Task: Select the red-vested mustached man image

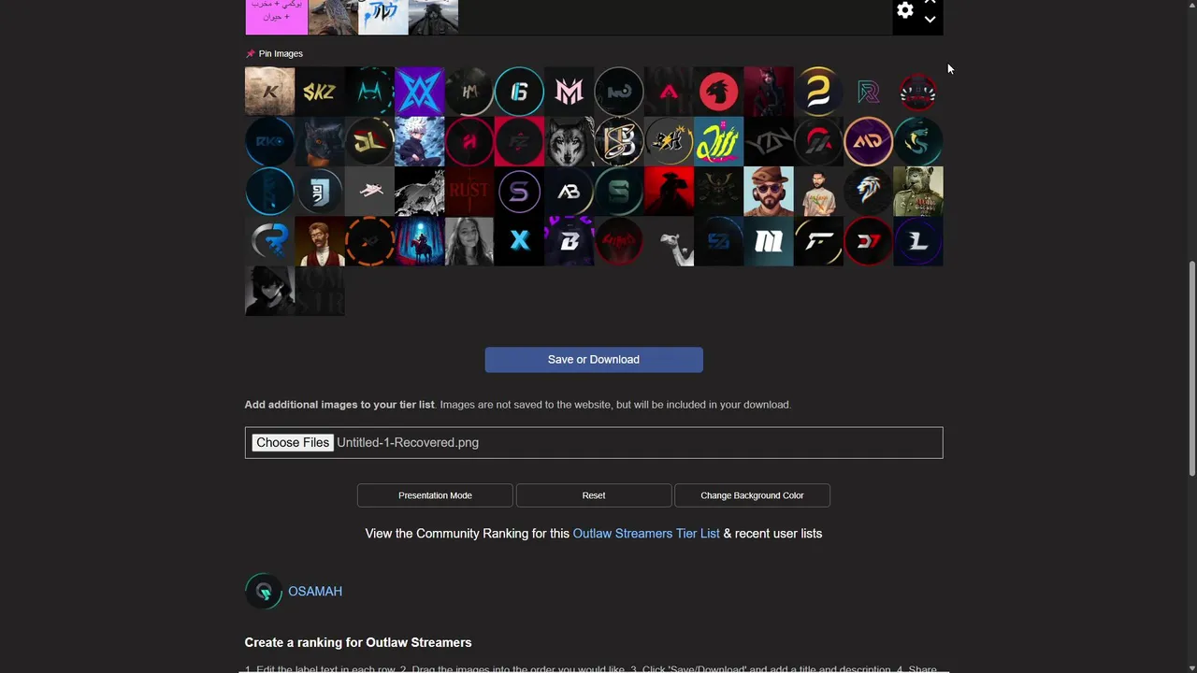Action: click(320, 241)
